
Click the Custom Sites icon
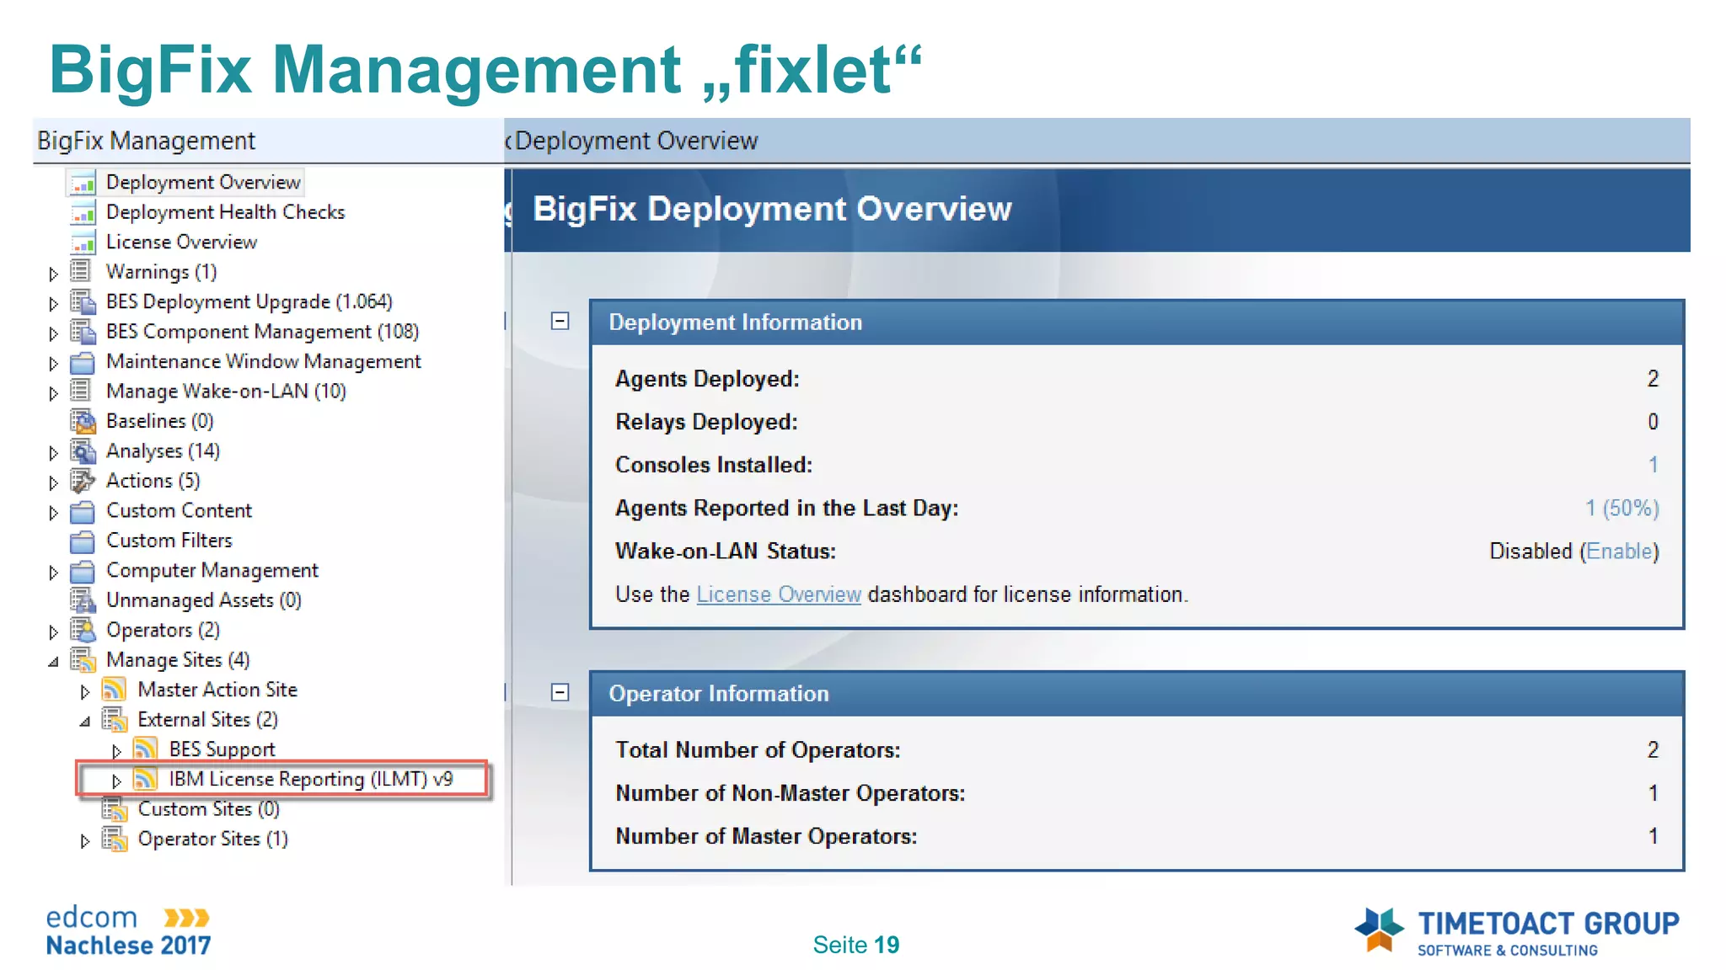[114, 809]
